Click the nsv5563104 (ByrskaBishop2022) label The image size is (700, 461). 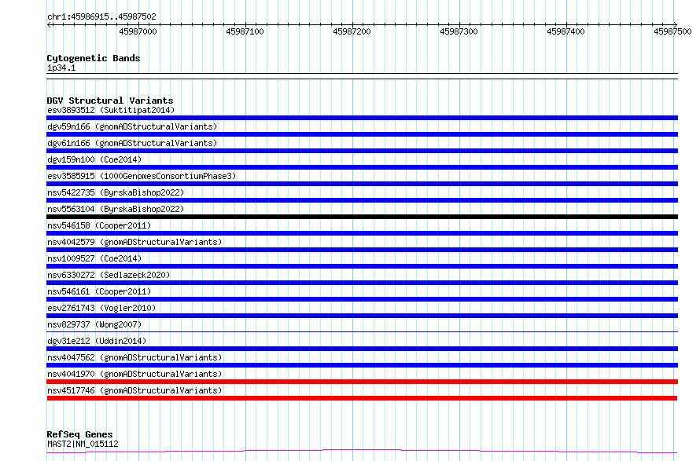click(116, 209)
